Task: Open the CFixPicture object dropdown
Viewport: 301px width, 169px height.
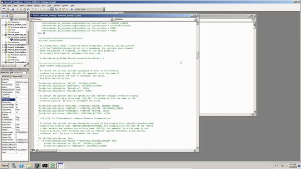Action: (112, 19)
